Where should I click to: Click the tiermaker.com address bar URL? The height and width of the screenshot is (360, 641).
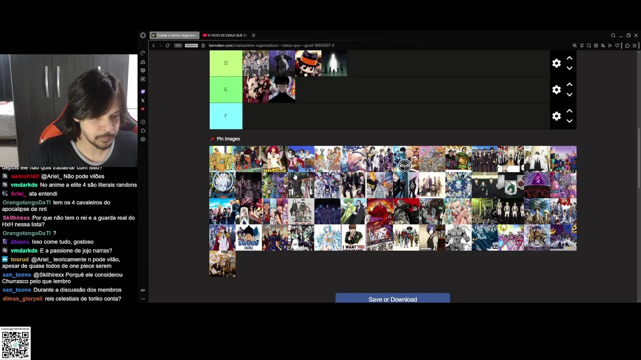pyautogui.click(x=271, y=45)
